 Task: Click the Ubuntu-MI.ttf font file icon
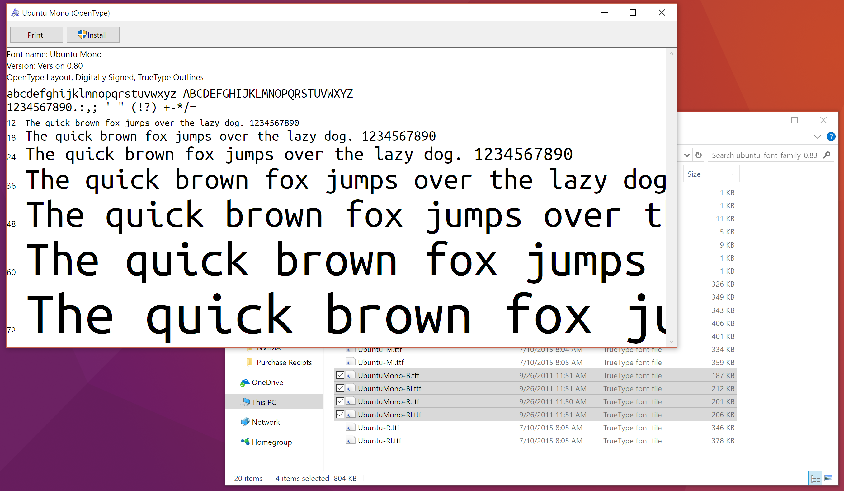[350, 362]
